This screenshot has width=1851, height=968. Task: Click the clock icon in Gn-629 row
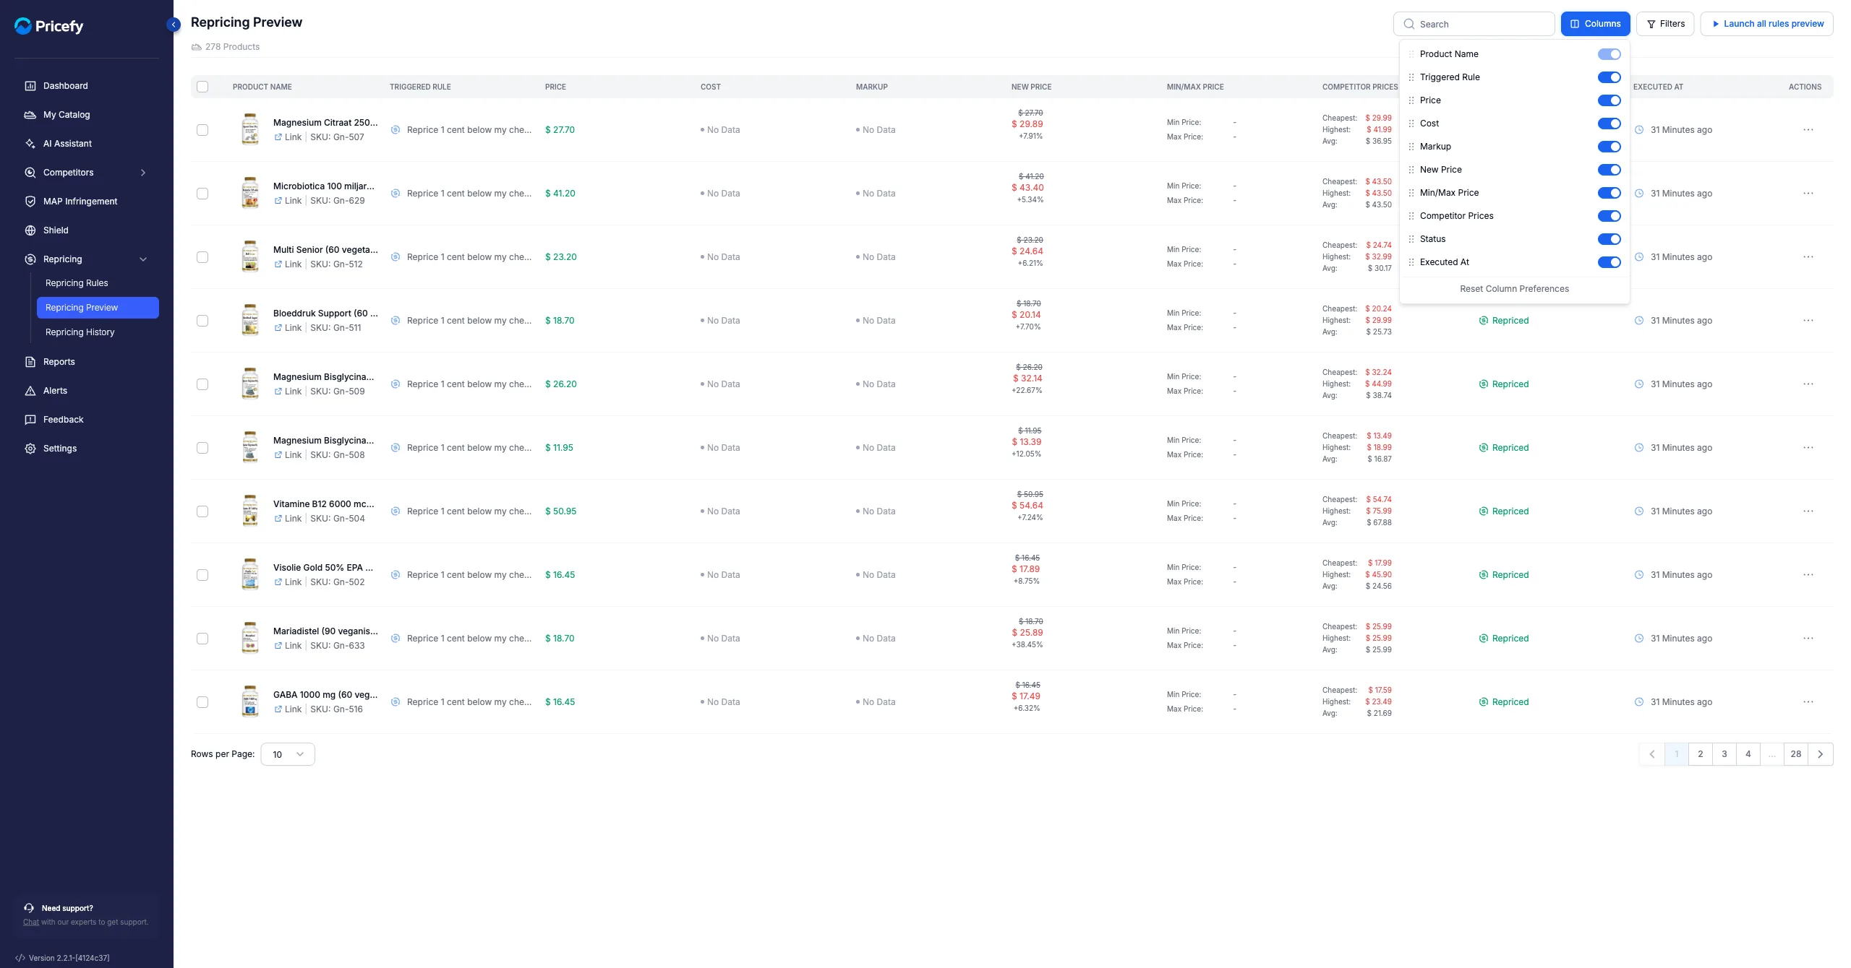(1639, 194)
